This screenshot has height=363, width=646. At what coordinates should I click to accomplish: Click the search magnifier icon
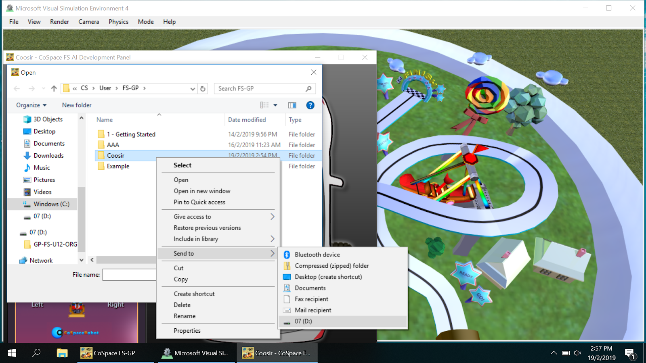coord(308,88)
